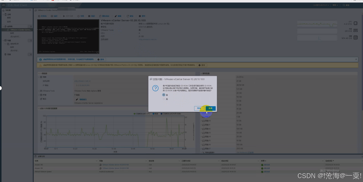Screen dimensions: 363x182
Task: Expand 硬盘 14 in hardware configuration
Action: tap(202, 137)
